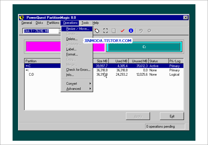Click the Copy... menu entry

[77, 59]
